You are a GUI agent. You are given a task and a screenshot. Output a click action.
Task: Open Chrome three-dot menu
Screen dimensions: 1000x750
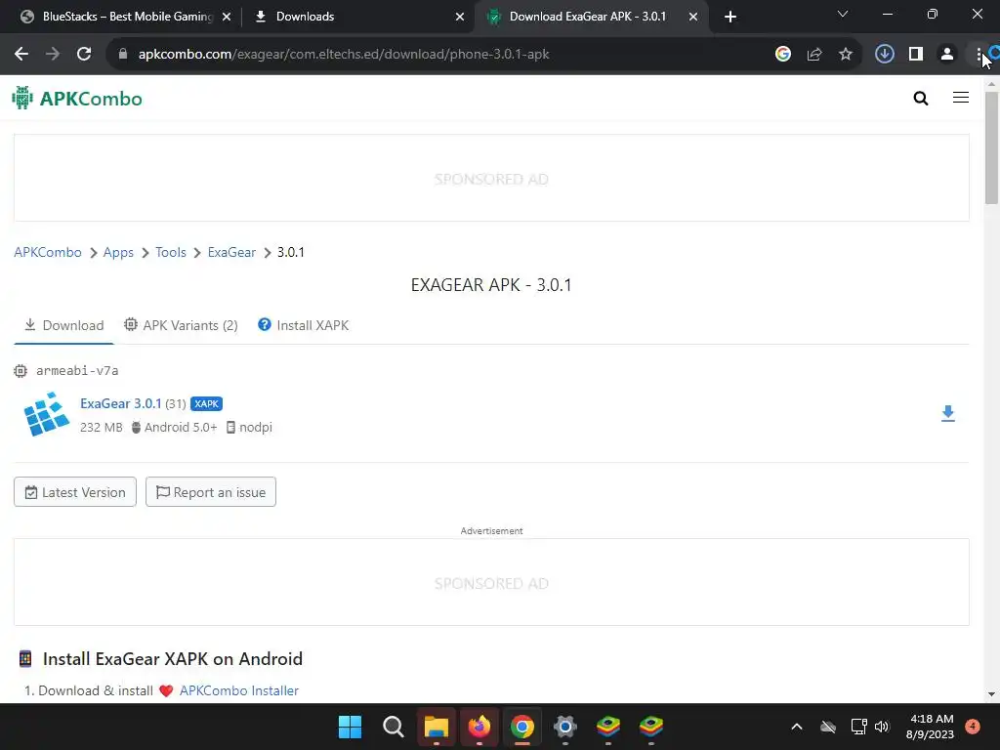pyautogui.click(x=979, y=55)
